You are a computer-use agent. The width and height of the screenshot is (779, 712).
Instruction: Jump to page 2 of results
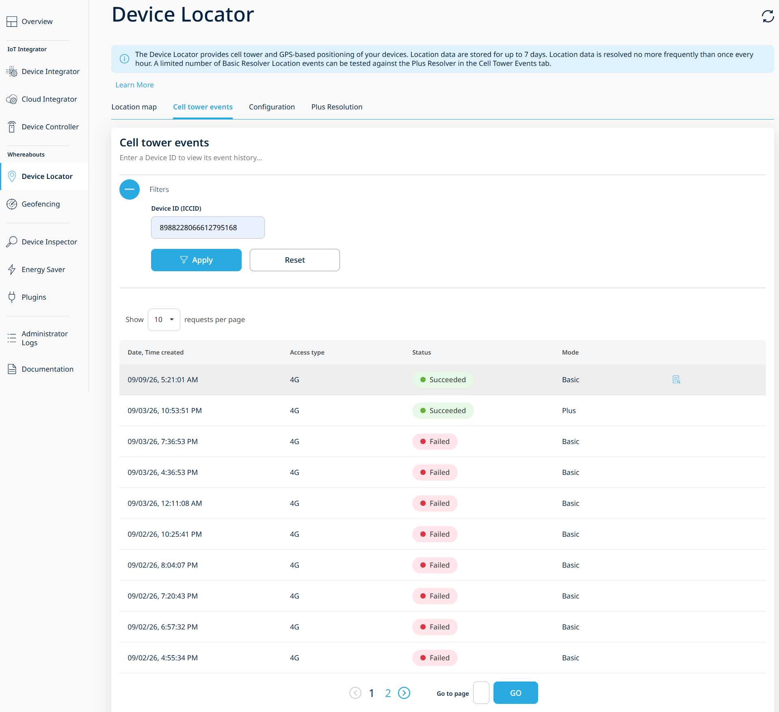click(x=388, y=693)
